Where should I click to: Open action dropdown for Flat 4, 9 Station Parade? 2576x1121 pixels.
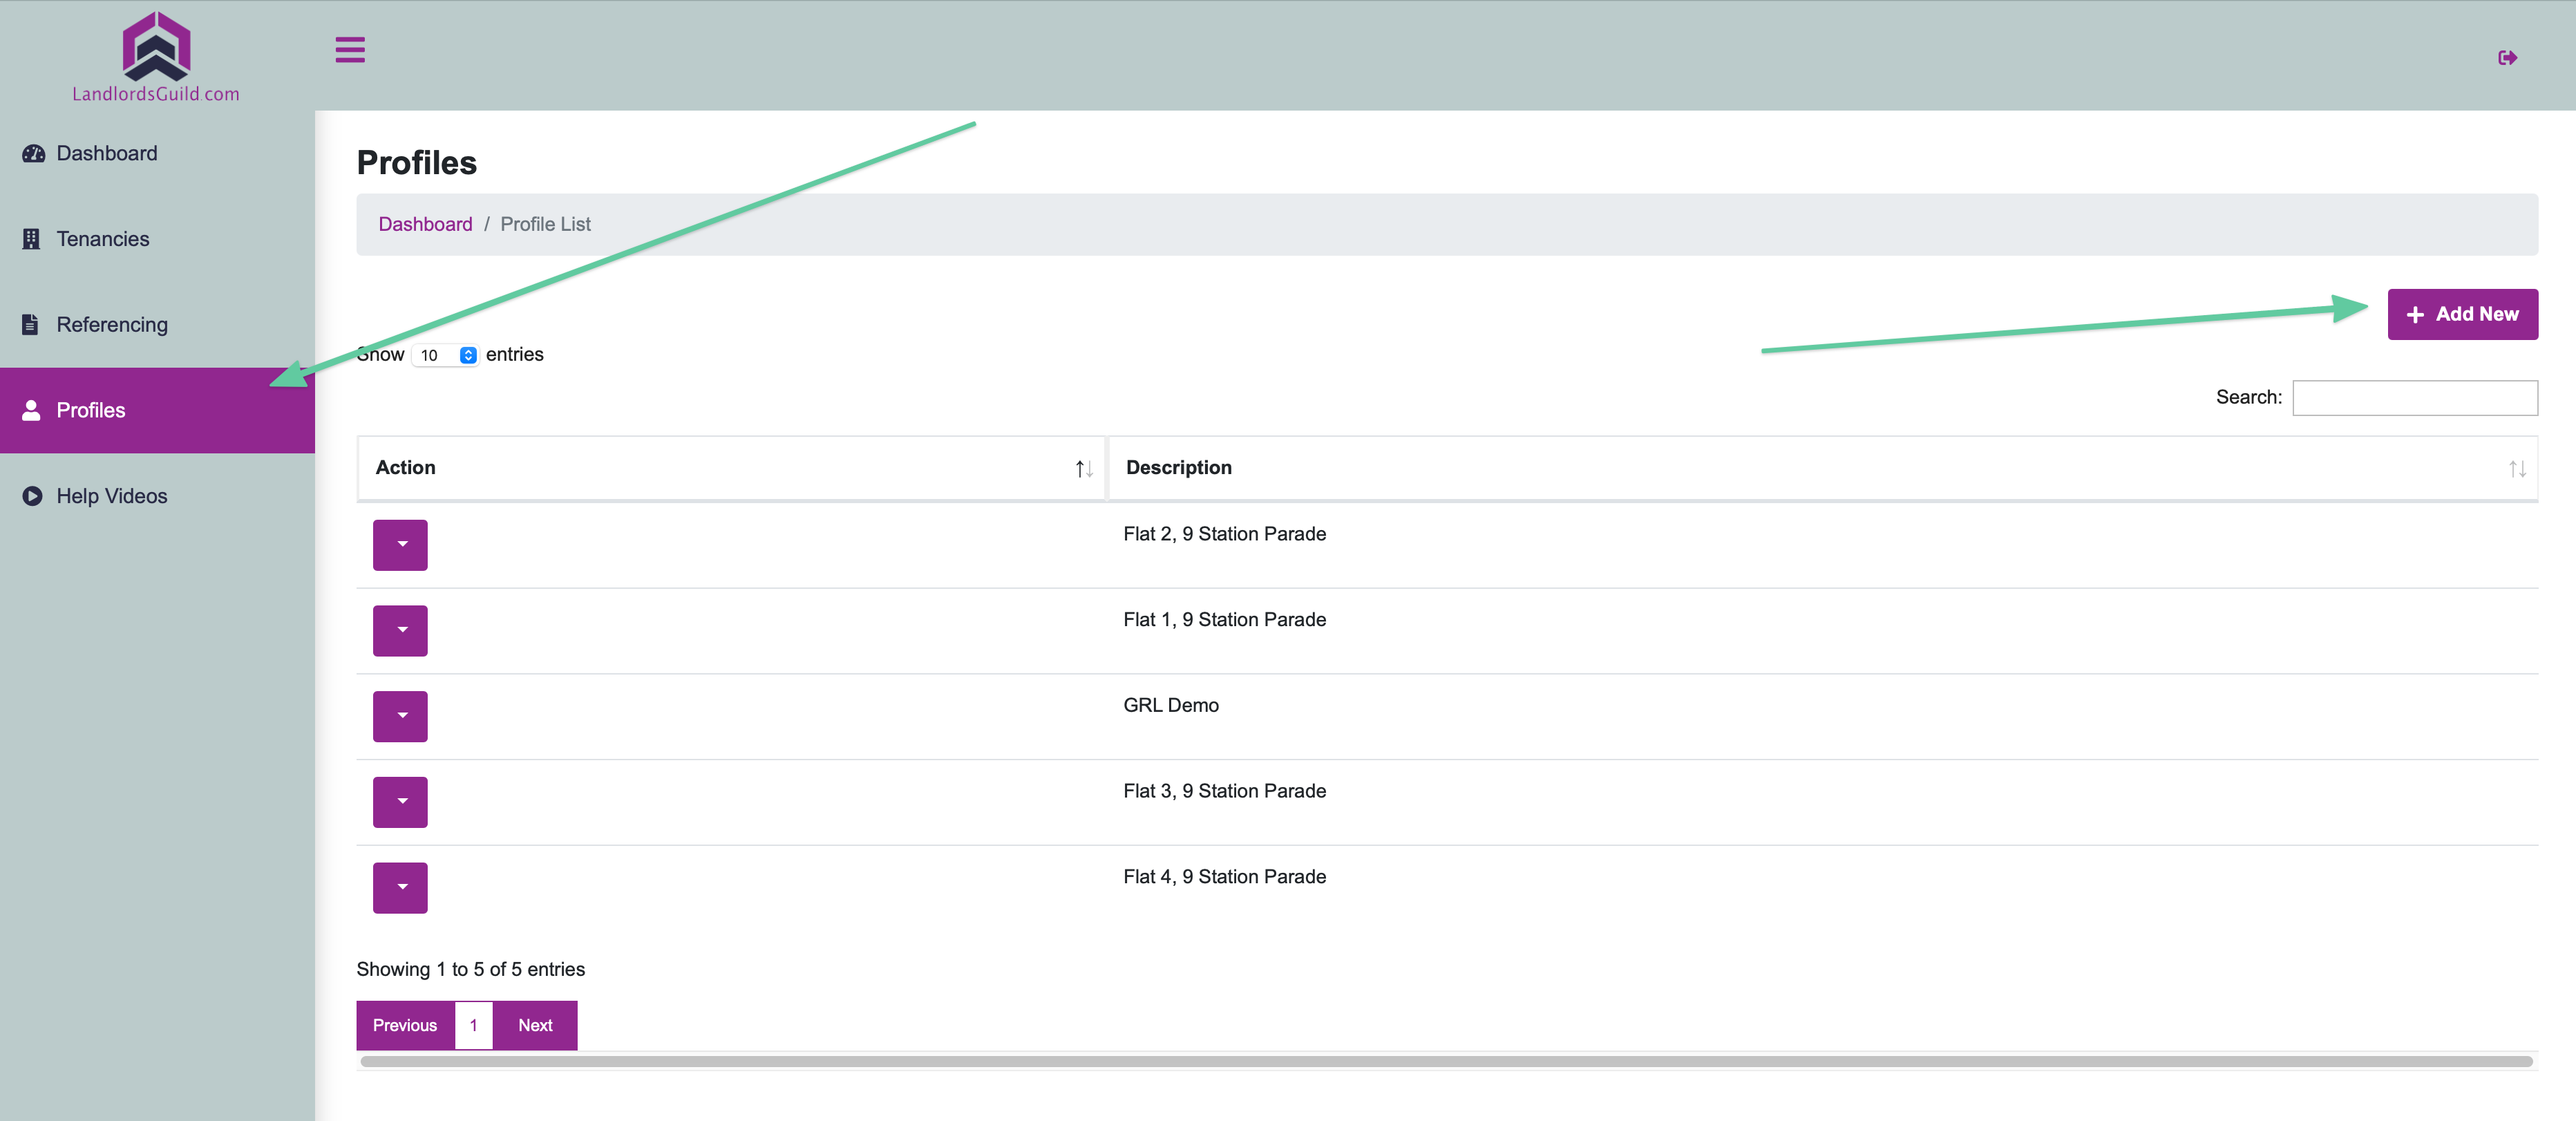[400, 888]
